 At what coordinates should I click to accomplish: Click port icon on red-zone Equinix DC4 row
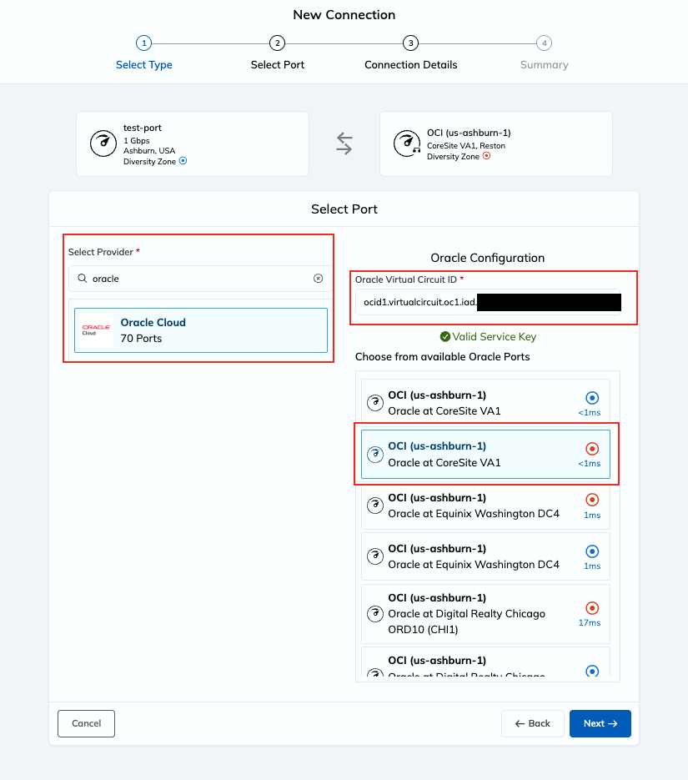point(374,505)
